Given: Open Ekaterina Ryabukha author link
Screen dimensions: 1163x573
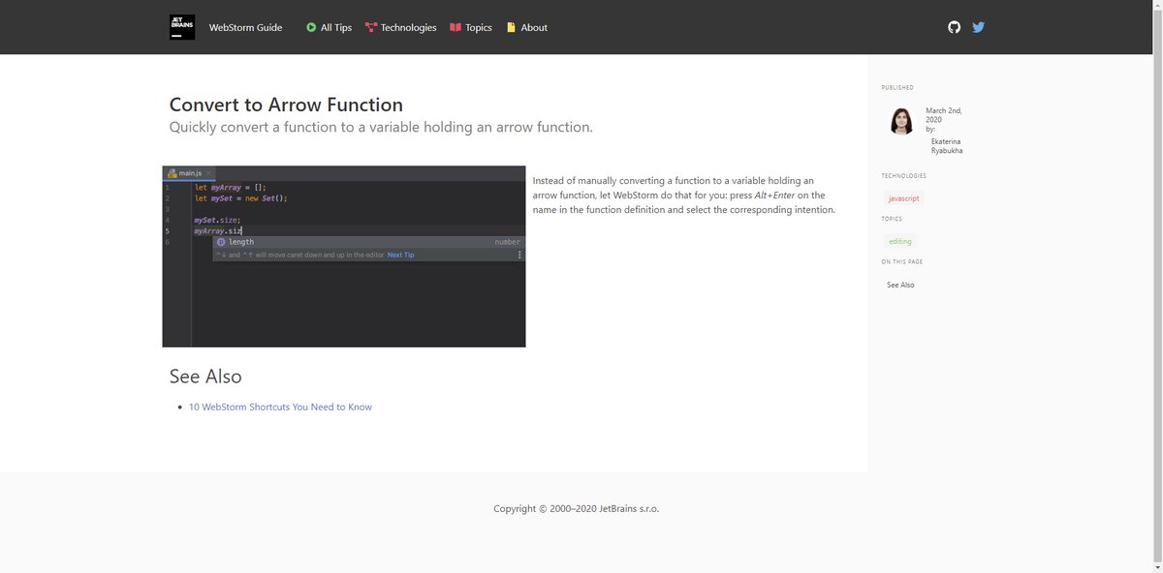Looking at the screenshot, I should [947, 145].
